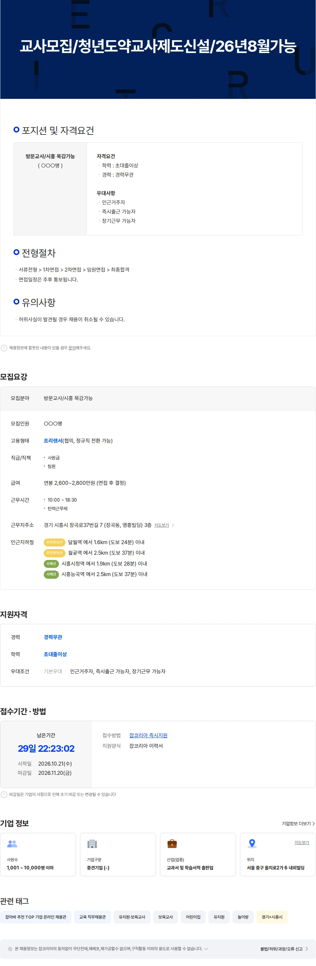Click the 탄력근무제 text
Image resolution: width=316 pixels, height=966 pixels.
click(x=58, y=509)
